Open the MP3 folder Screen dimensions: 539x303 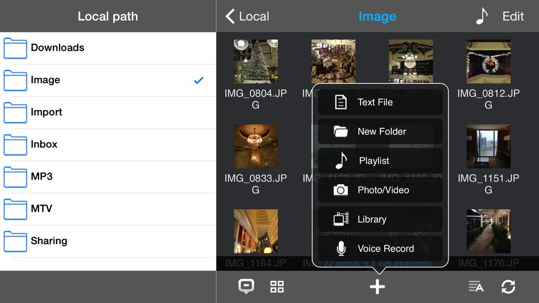(108, 177)
